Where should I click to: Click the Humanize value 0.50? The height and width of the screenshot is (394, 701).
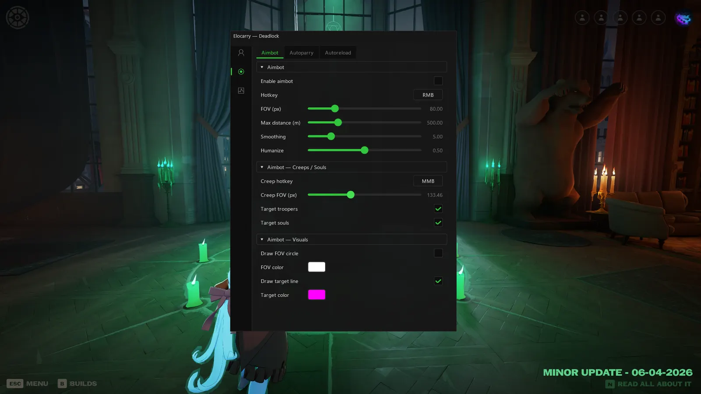tap(438, 151)
